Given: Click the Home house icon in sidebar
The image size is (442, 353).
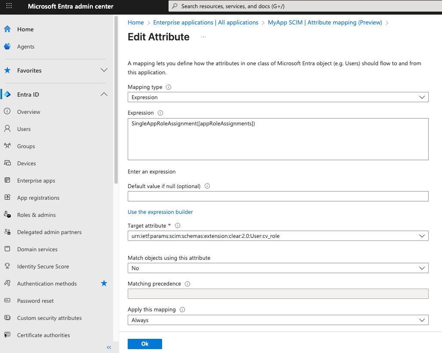Looking at the screenshot, I should click(7, 29).
